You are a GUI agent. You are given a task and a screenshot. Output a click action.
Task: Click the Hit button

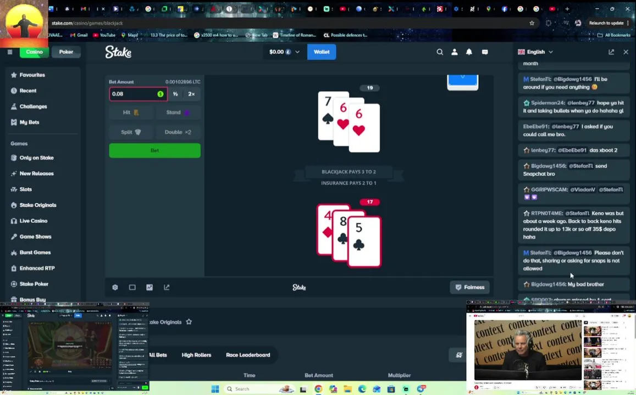click(x=131, y=112)
